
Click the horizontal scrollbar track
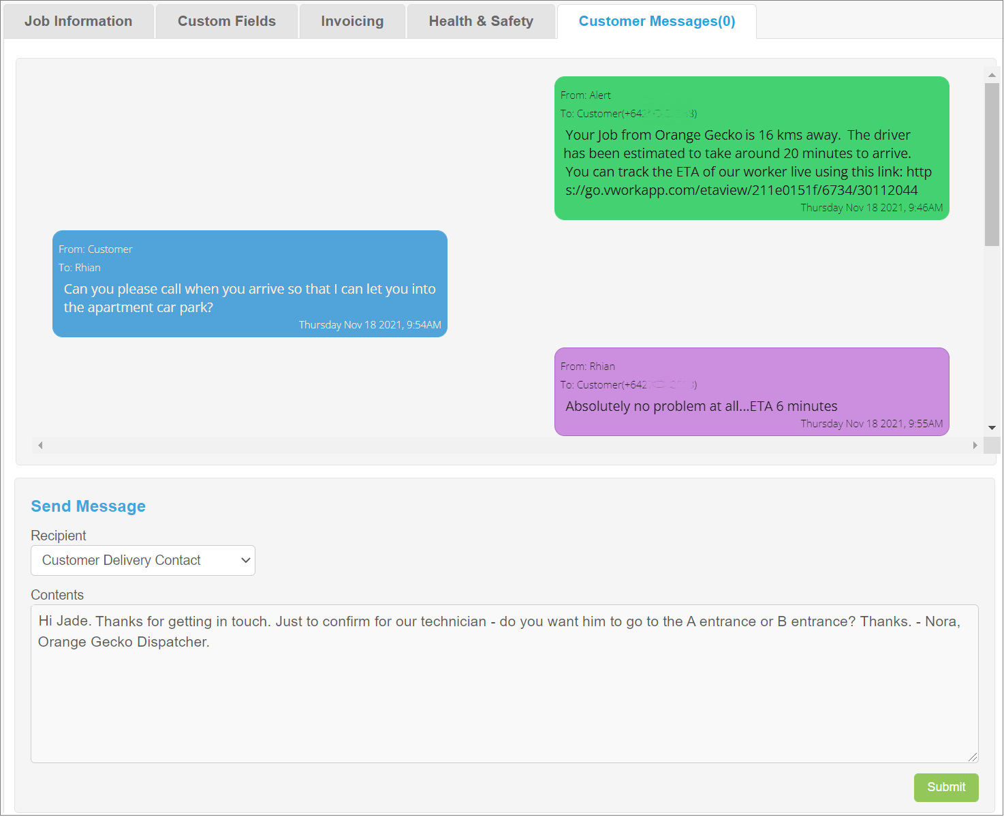point(507,445)
